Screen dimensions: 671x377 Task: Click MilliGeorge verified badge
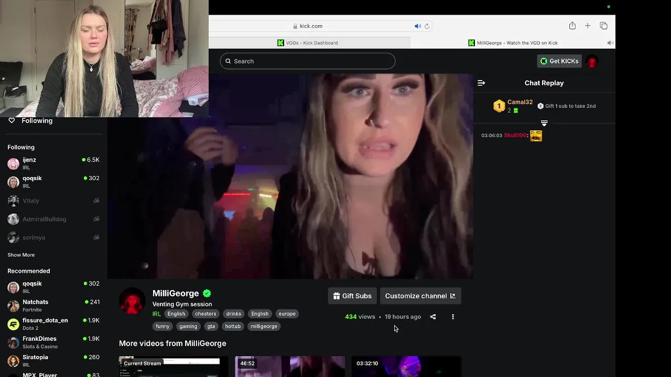[x=207, y=293]
